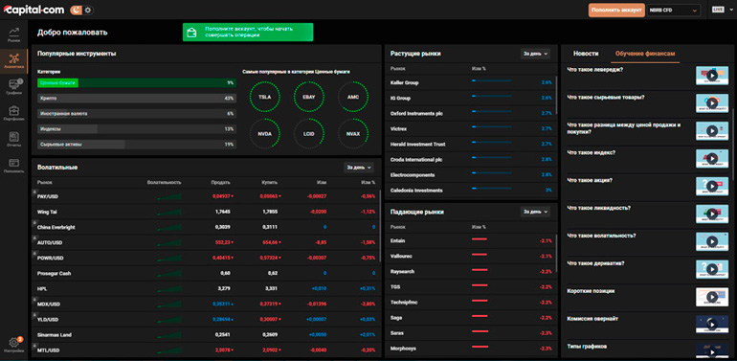This screenshot has width=737, height=361.
Task: Open Настройки gear icon at sidebar bottom
Action: point(13,345)
